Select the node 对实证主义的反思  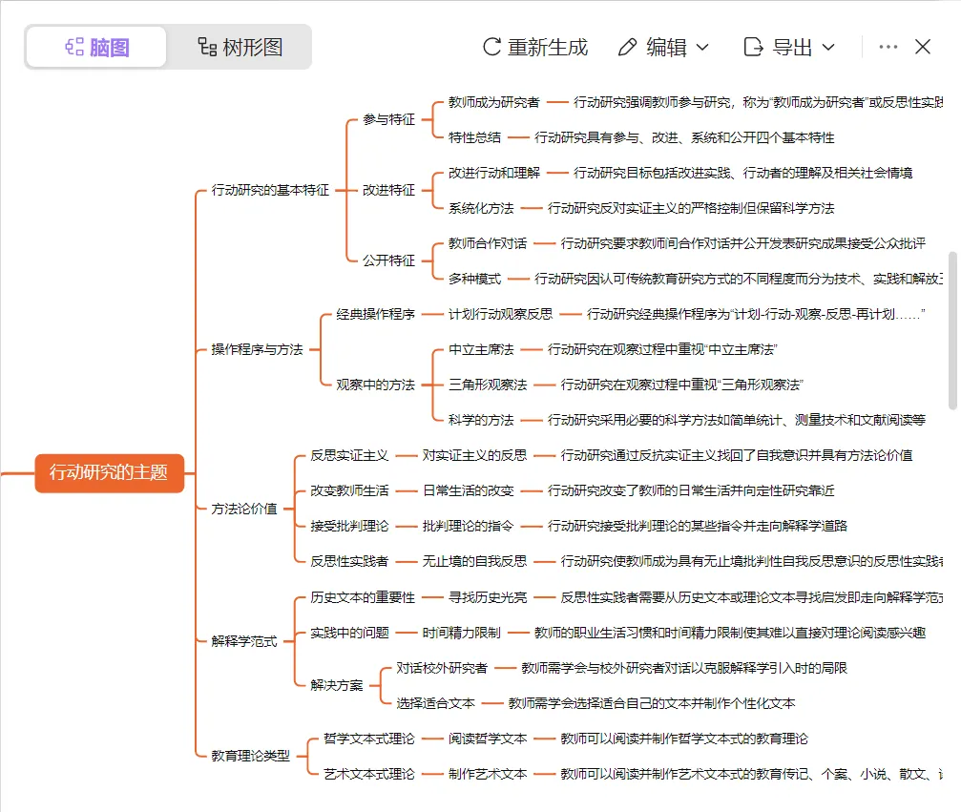pyautogui.click(x=474, y=456)
